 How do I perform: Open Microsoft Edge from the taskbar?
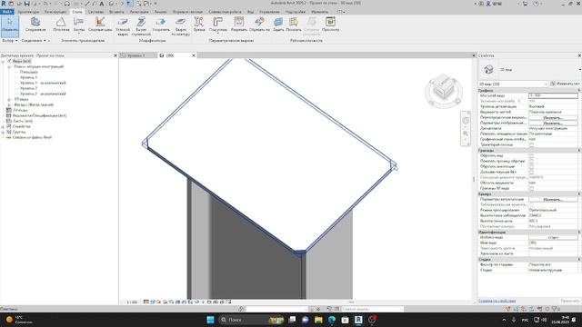(x=332, y=320)
